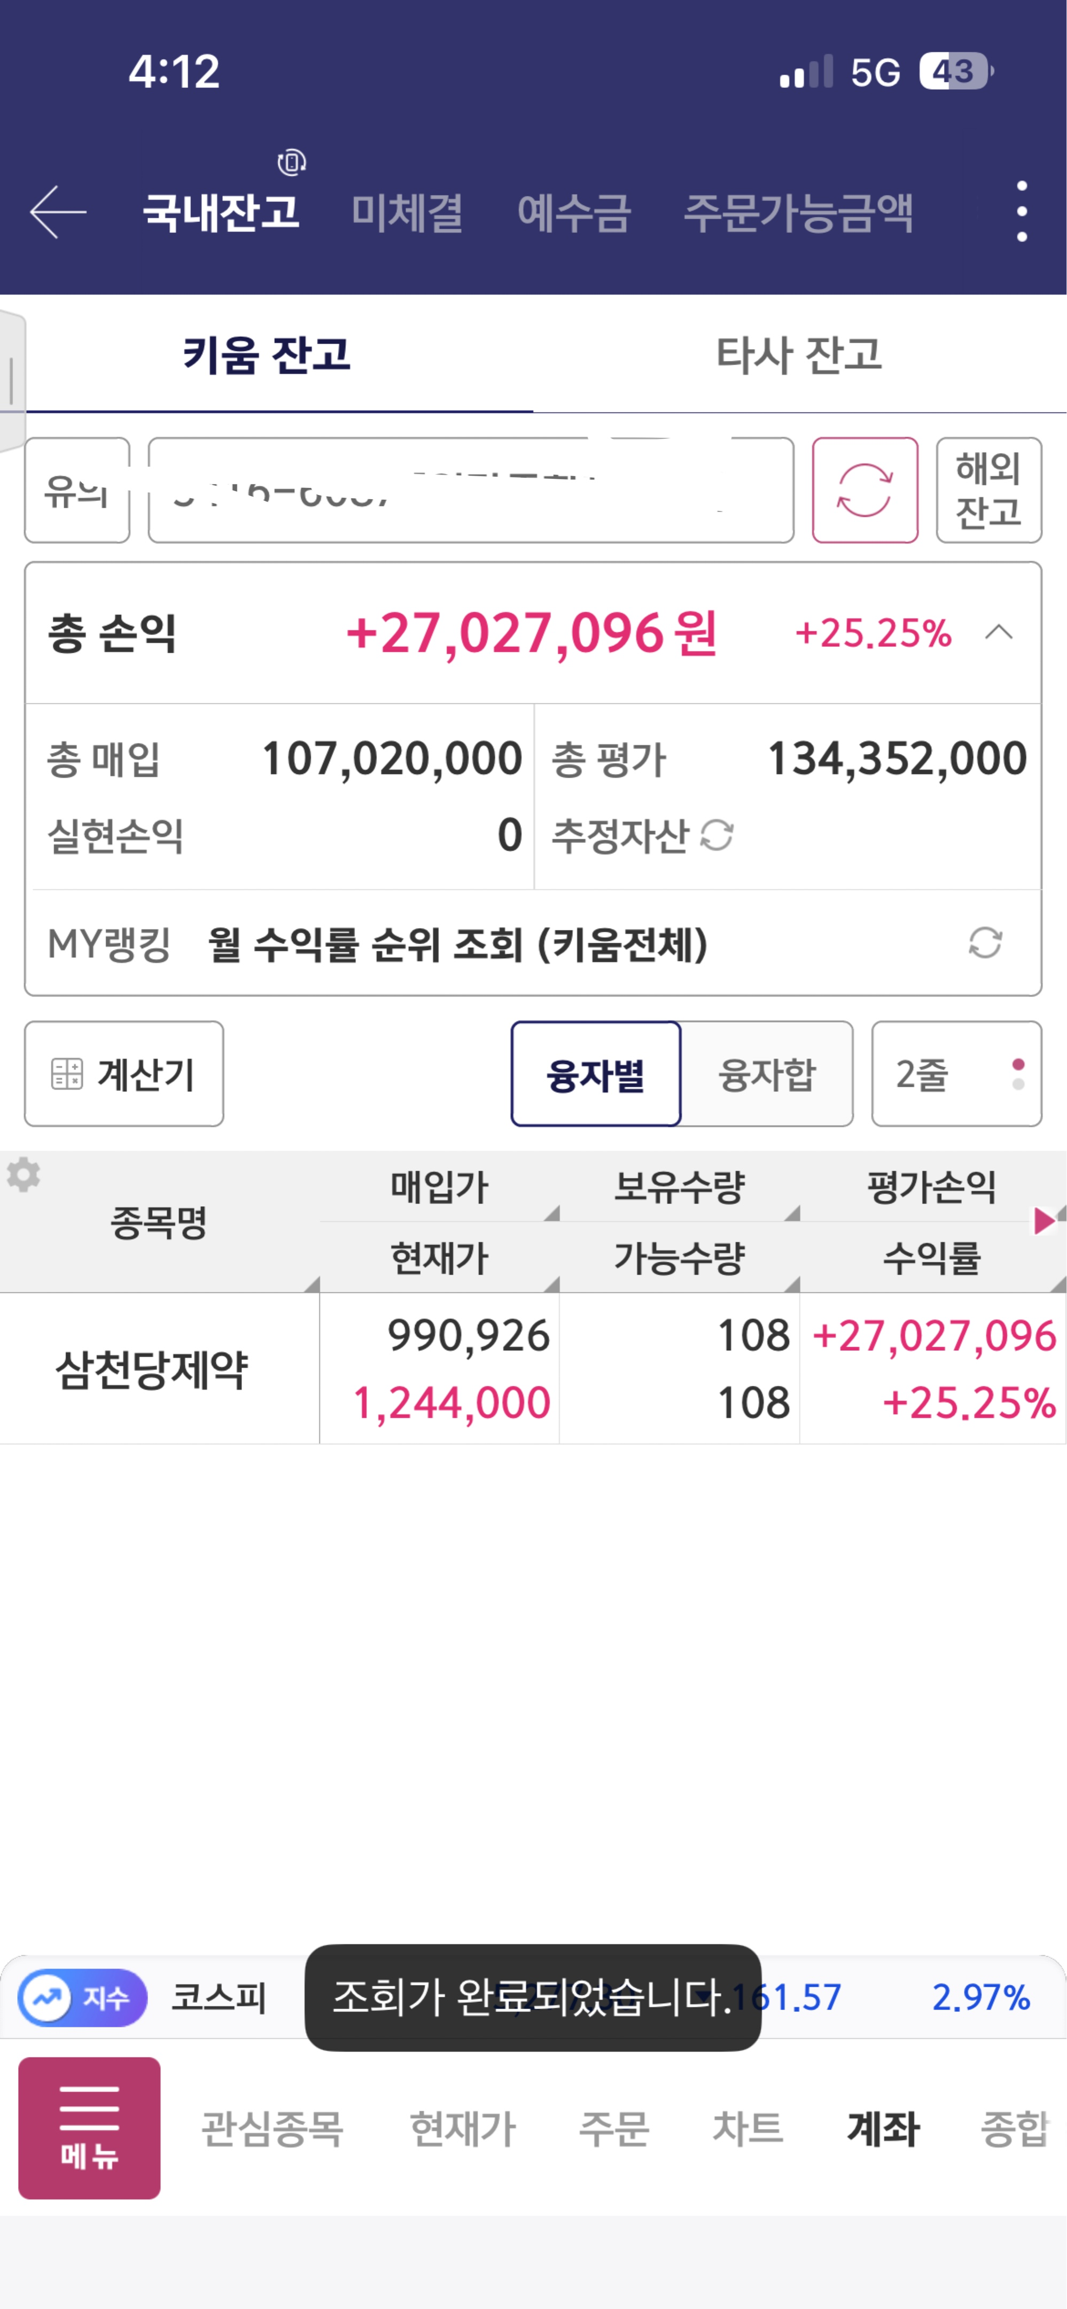This screenshot has width=1067, height=2309.
Task: Open the 계산기 calculator
Action: point(123,1074)
